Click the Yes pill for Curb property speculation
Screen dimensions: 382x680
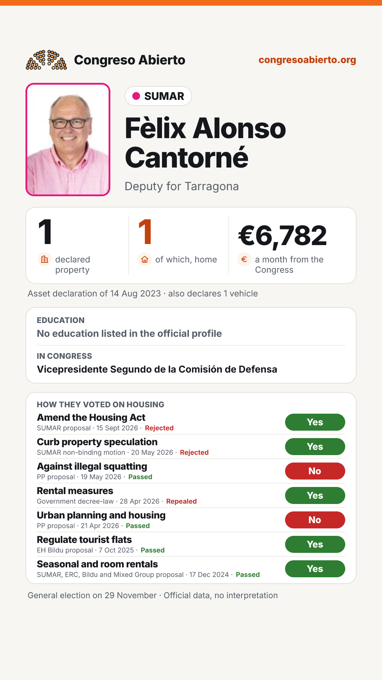[x=315, y=447]
